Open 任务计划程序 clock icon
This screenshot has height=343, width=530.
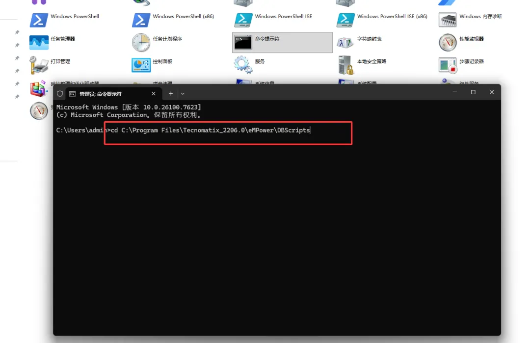point(141,43)
